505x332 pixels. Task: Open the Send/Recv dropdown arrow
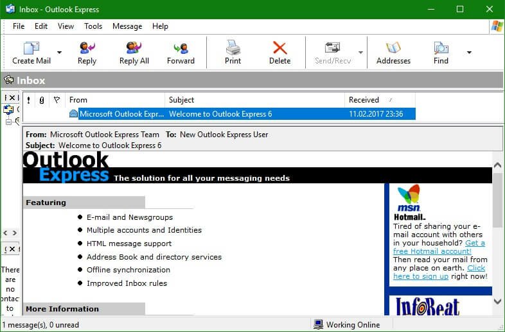click(x=360, y=53)
